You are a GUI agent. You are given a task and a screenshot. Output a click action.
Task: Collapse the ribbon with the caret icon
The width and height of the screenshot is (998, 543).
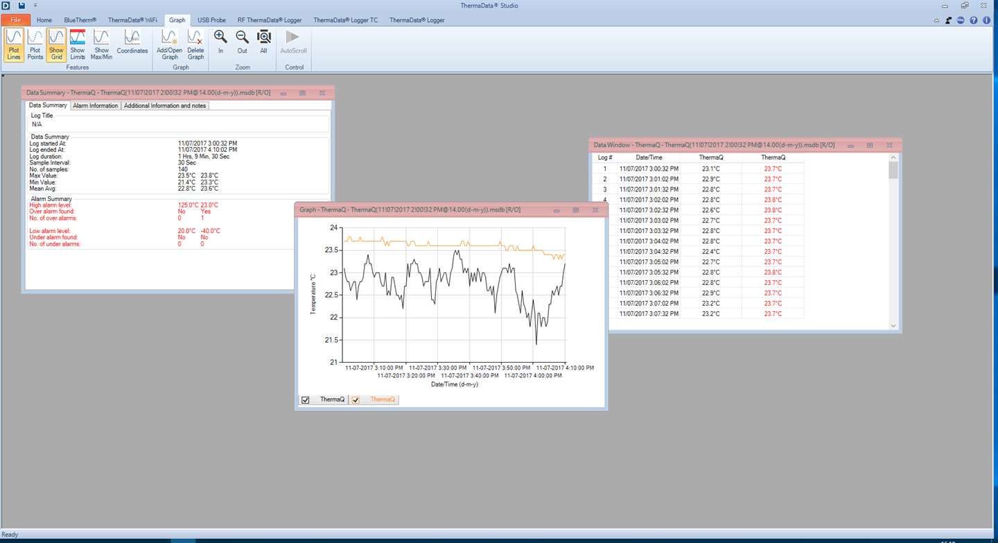click(x=936, y=21)
